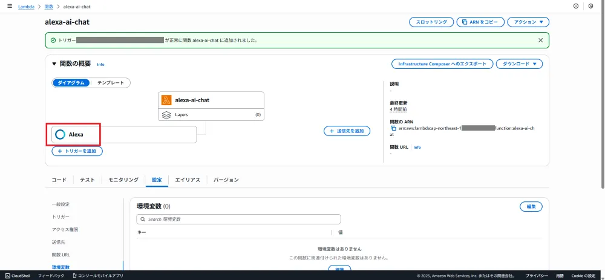Collapse the 関数の概要 section

[x=54, y=63]
